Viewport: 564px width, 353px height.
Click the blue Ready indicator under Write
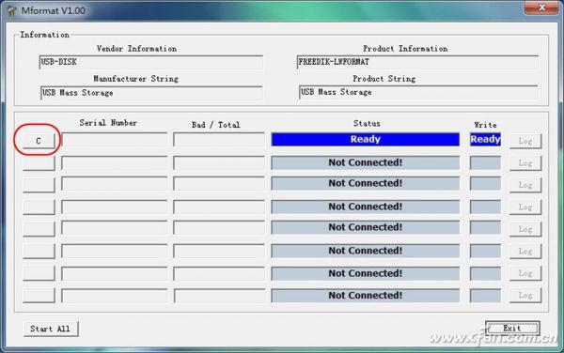(485, 139)
